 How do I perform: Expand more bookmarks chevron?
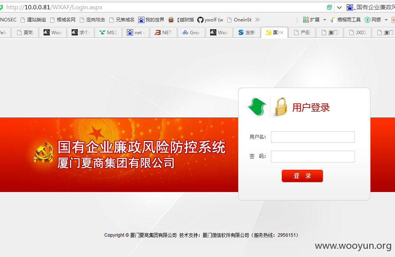pos(257,19)
